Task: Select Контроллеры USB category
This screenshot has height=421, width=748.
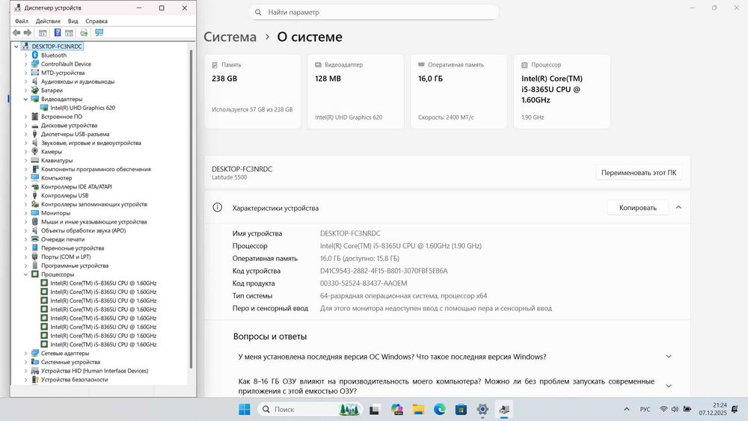Action: tap(64, 195)
